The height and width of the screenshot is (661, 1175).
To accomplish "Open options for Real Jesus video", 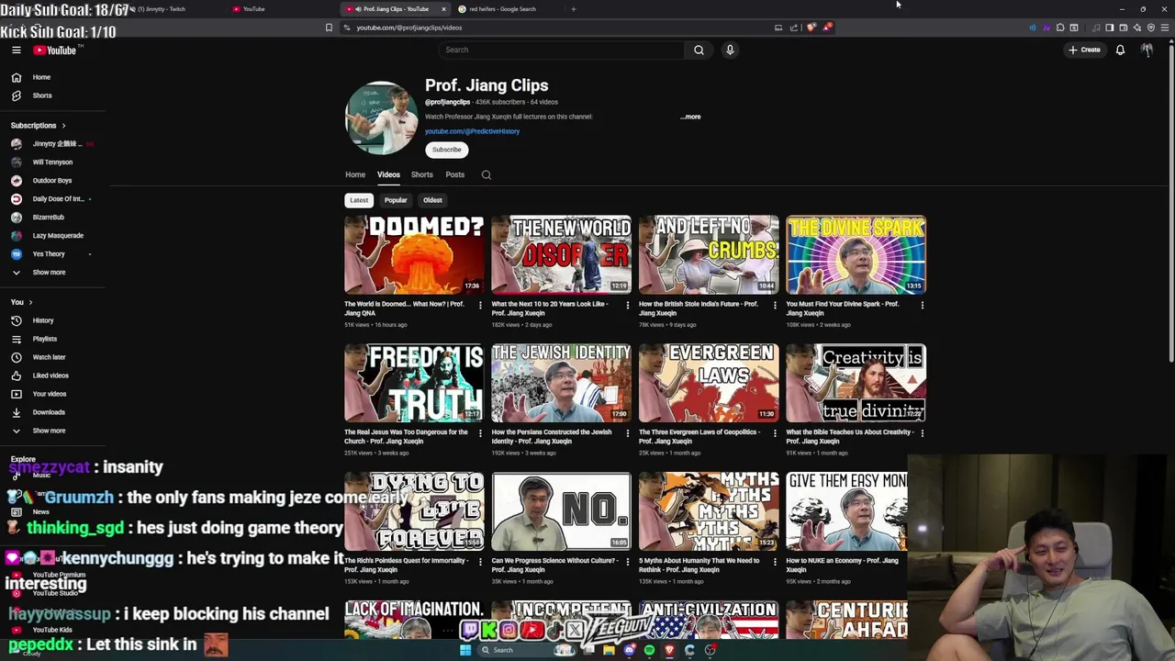I will click(x=480, y=433).
